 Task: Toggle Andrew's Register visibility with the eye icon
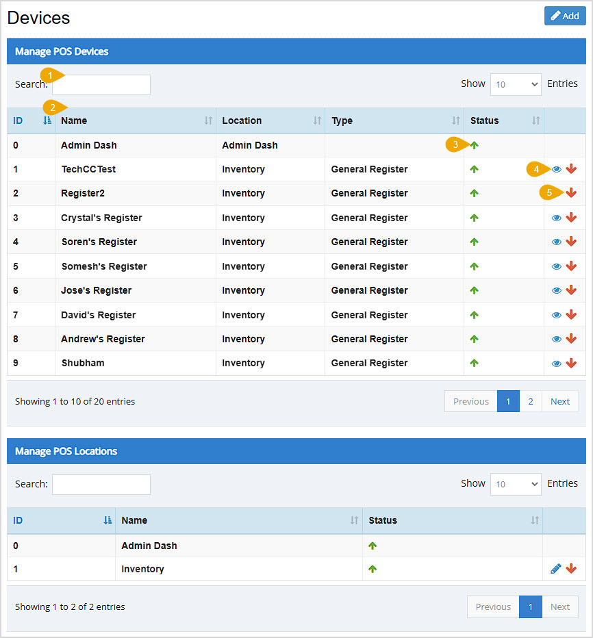coord(557,338)
